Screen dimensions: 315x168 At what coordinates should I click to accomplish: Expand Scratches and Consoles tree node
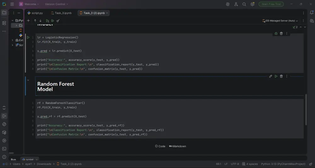coord(13,45)
